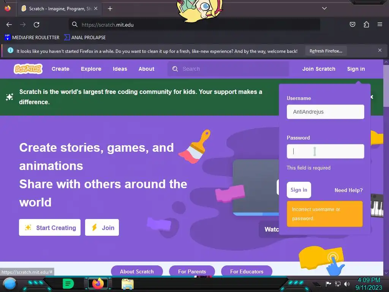Viewport: 389px width, 292px height.
Task: Click the Incorrect username or password alert
Action: pyautogui.click(x=325, y=214)
